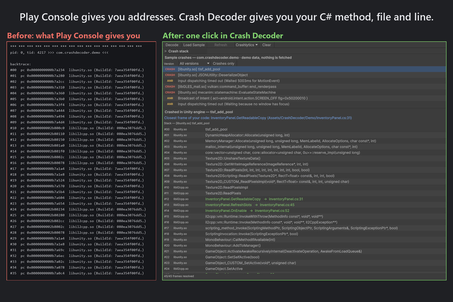Select frame DynamicHeapAllocator::Allocate

pyautogui.click(x=305, y=135)
